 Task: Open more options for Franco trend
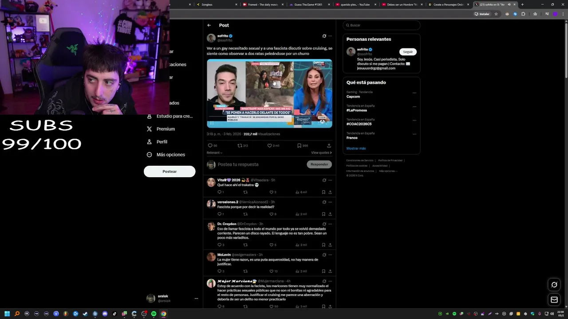[414, 134]
